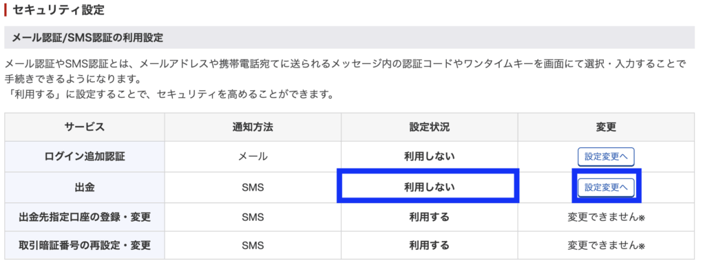Click the 通知方法 column header
This screenshot has height=265, width=705.
pos(253,127)
